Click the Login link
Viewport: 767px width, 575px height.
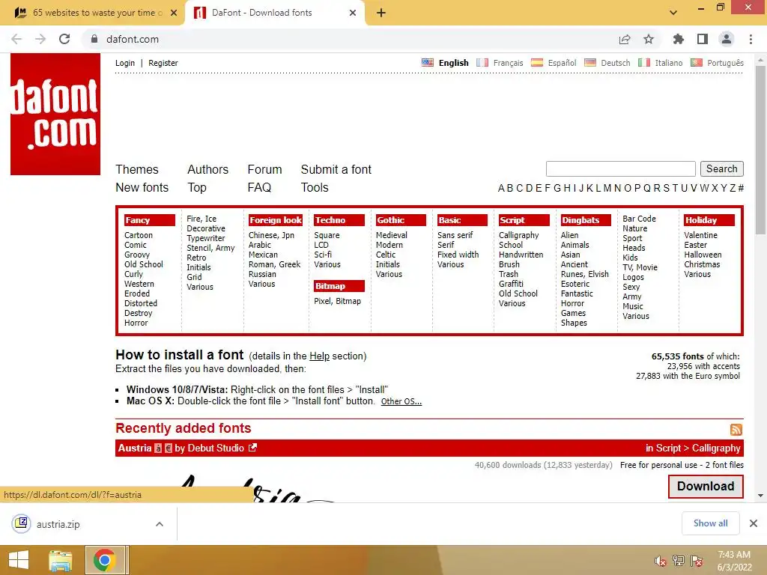pos(125,63)
